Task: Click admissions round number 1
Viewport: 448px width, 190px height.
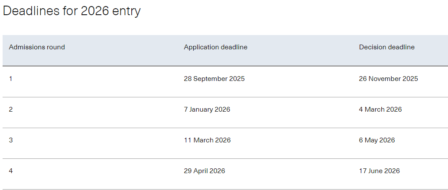Action: coord(10,79)
